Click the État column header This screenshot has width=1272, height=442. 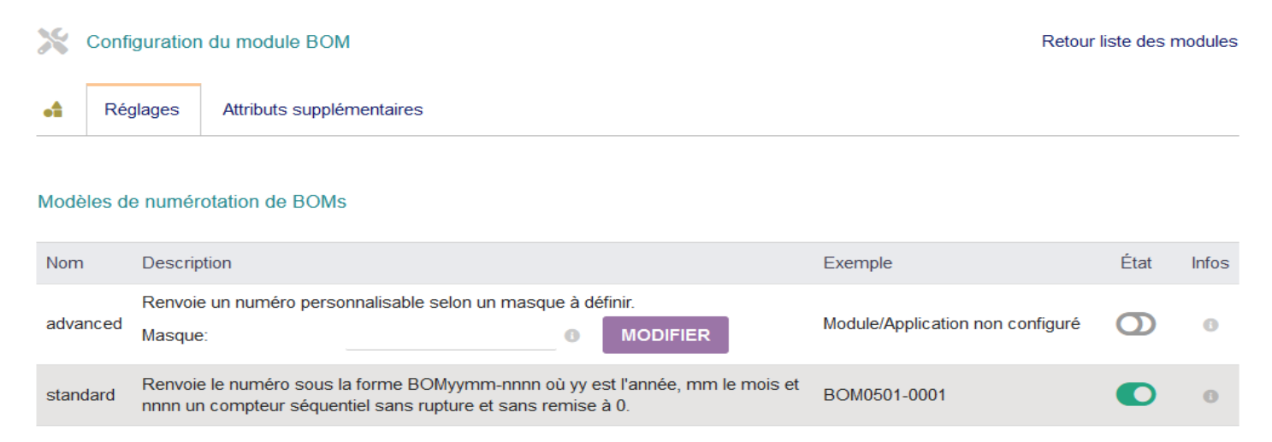point(1135,262)
